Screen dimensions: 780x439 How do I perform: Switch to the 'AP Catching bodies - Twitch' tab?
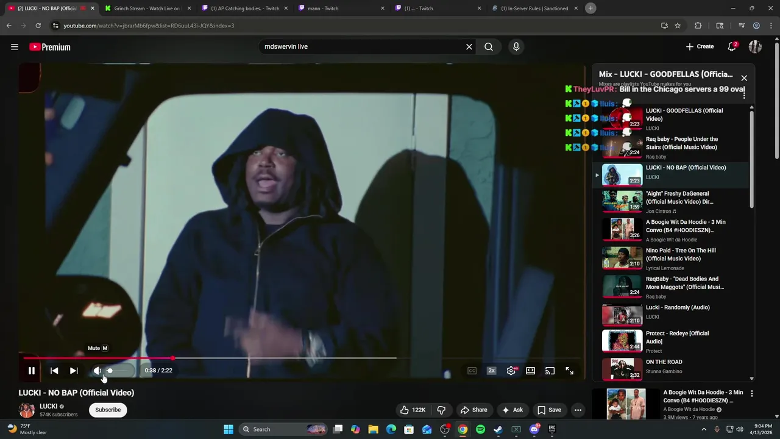point(244,9)
